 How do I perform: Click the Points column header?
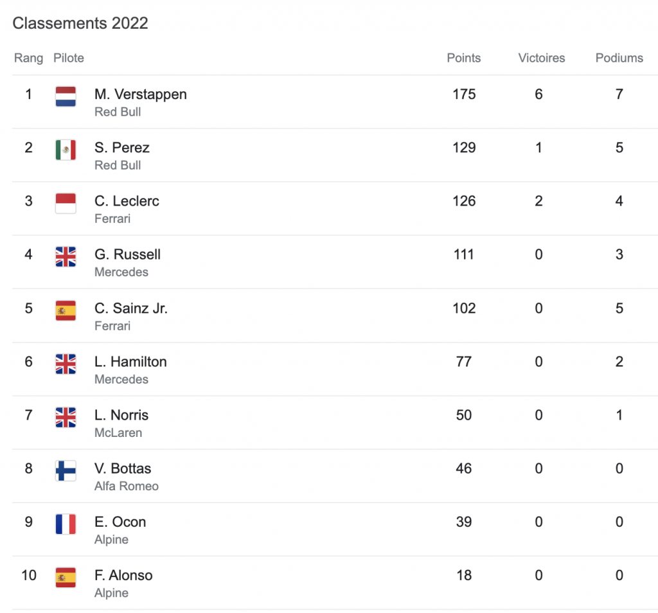pyautogui.click(x=463, y=58)
